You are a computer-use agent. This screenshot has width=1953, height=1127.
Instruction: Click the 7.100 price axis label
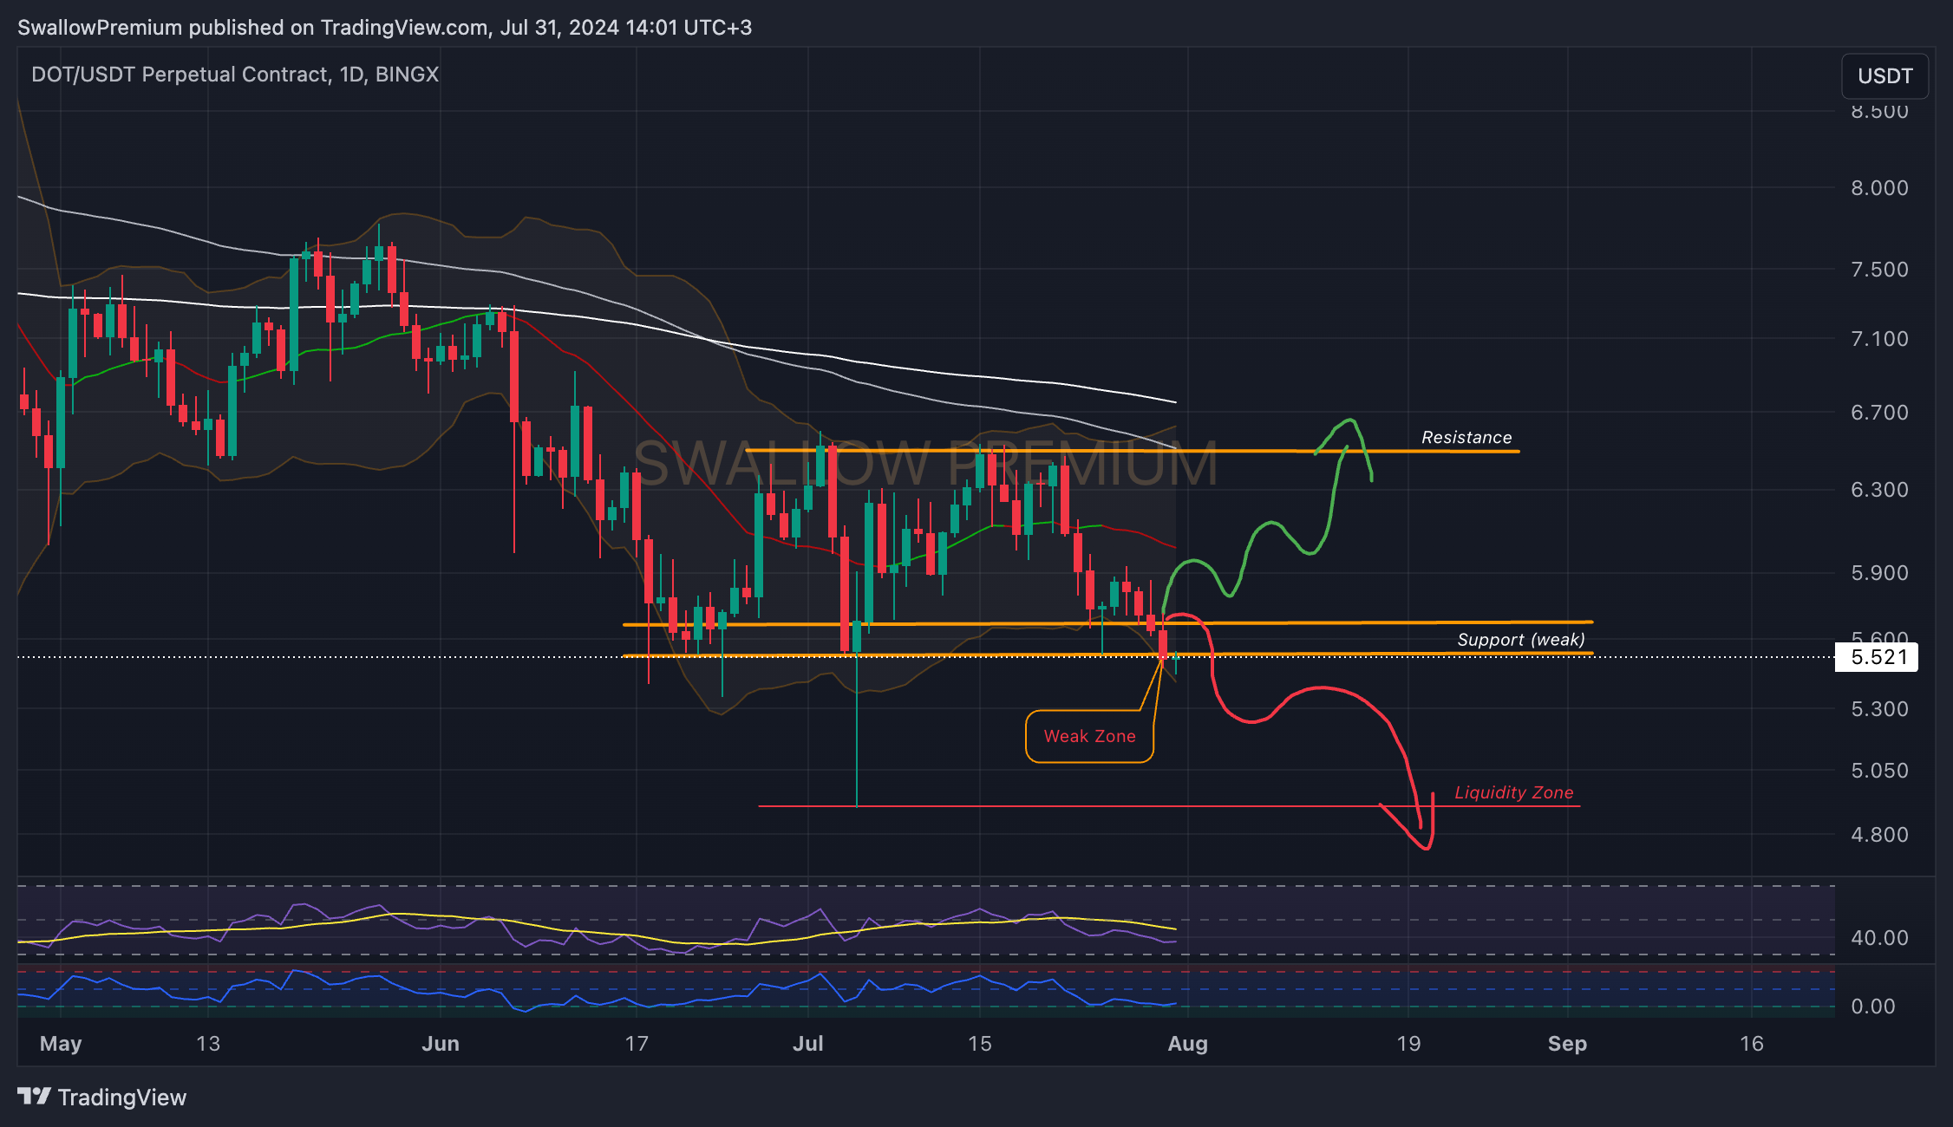[x=1879, y=339]
